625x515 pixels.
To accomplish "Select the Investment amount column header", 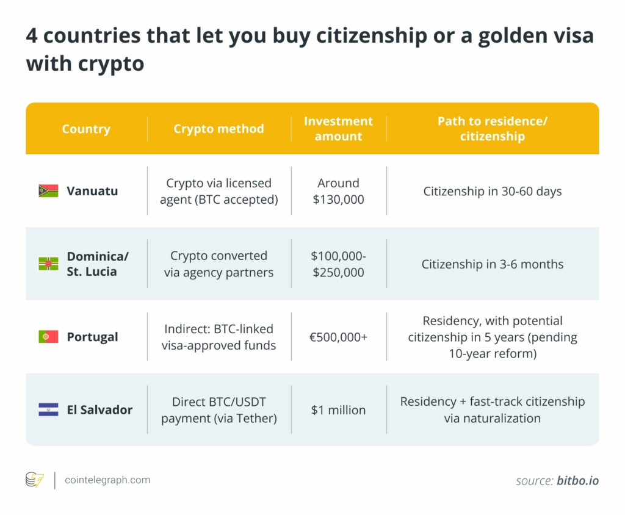I will pyautogui.click(x=338, y=129).
